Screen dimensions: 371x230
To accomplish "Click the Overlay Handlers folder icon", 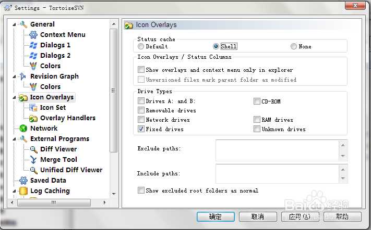I will pyautogui.click(x=33, y=118).
